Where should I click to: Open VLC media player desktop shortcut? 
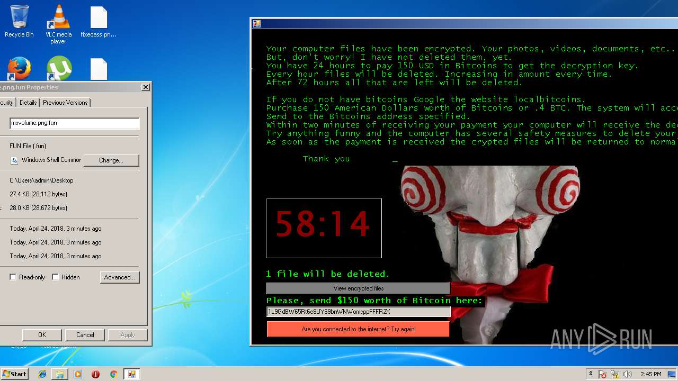point(58,24)
